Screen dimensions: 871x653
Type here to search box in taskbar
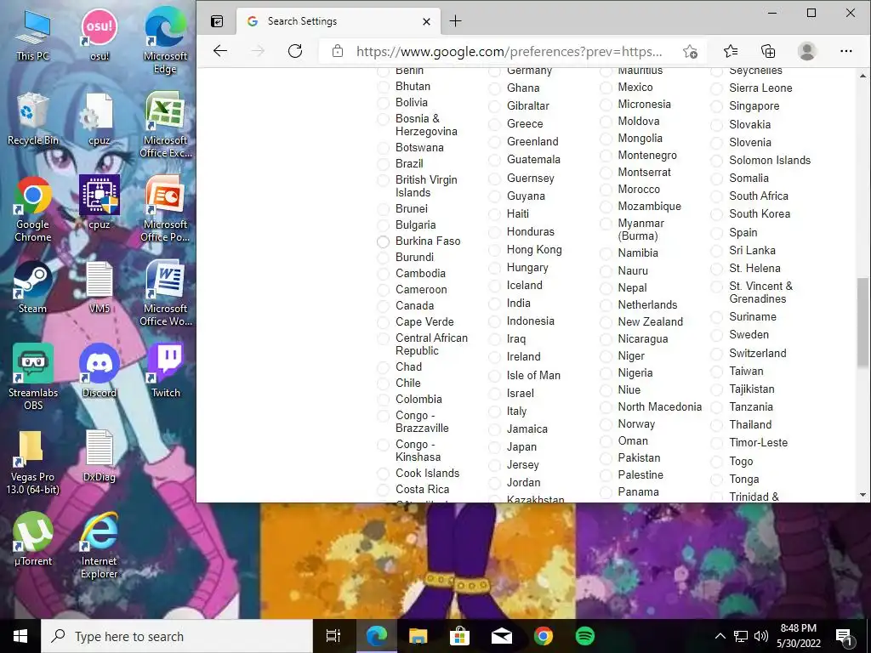pos(177,636)
